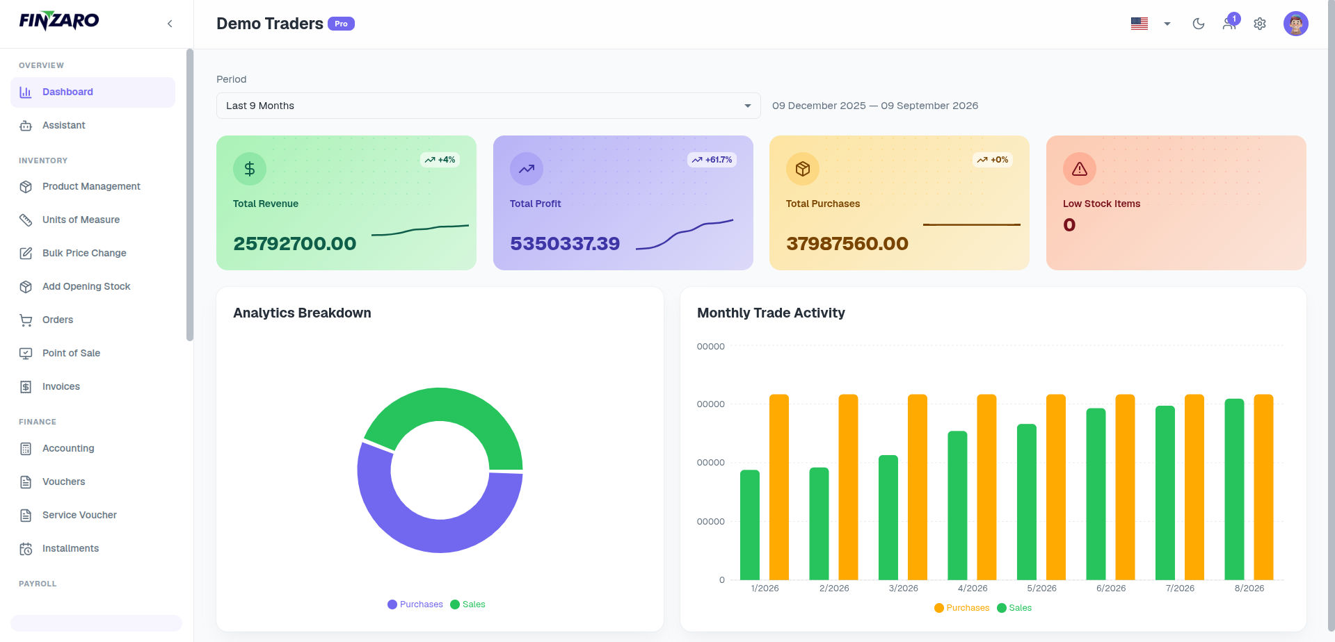Click the Installments calendar-clock icon
This screenshot has width=1335, height=642.
point(26,549)
